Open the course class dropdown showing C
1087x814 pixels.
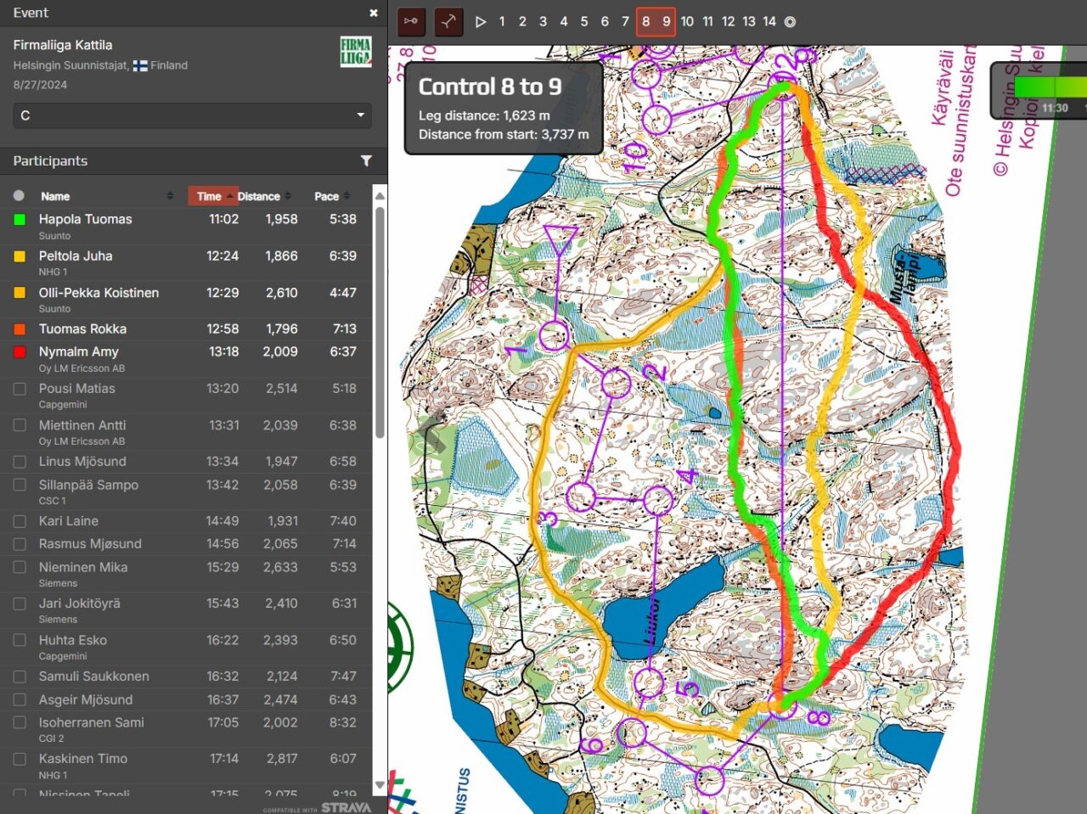click(x=192, y=115)
